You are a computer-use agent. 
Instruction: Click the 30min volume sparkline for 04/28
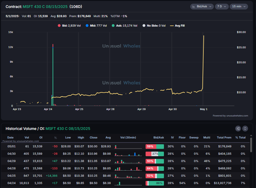[x=128, y=169]
